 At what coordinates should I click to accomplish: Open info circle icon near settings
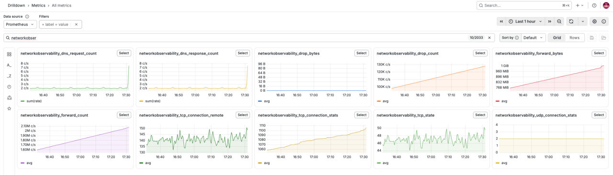604,22
